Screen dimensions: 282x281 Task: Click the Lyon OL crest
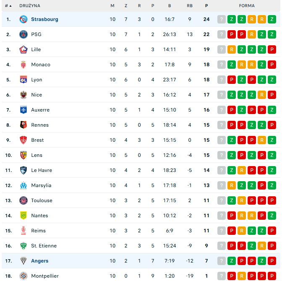[23, 80]
